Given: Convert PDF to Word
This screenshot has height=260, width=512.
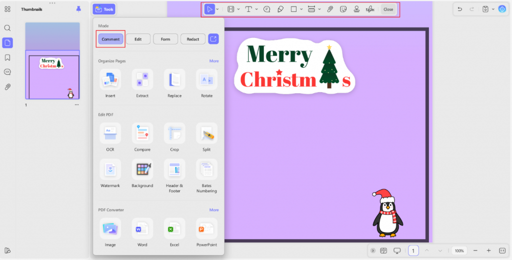Looking at the screenshot, I should (x=142, y=233).
